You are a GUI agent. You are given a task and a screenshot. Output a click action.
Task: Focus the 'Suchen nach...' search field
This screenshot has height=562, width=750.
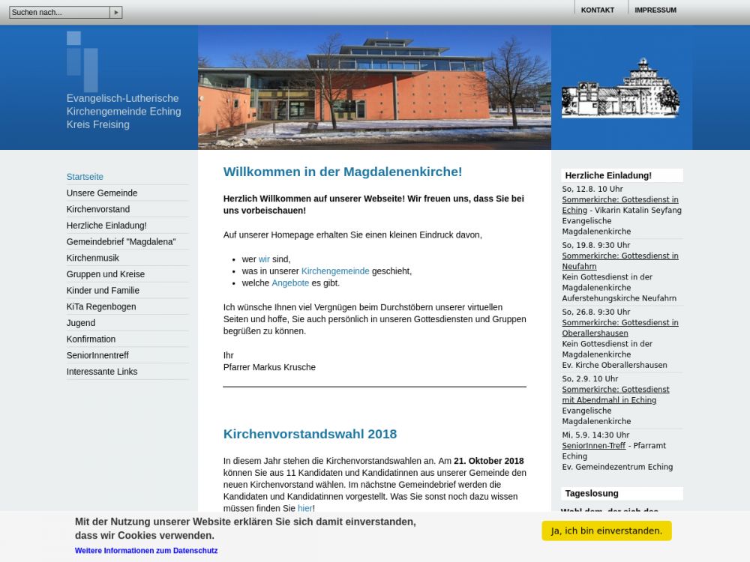(x=59, y=12)
